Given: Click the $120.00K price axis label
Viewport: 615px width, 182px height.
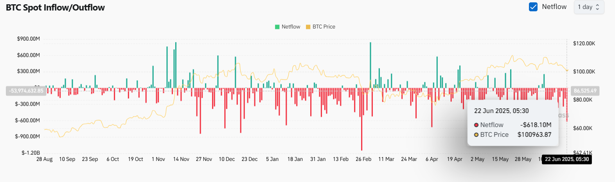Looking at the screenshot, I should pyautogui.click(x=584, y=43).
